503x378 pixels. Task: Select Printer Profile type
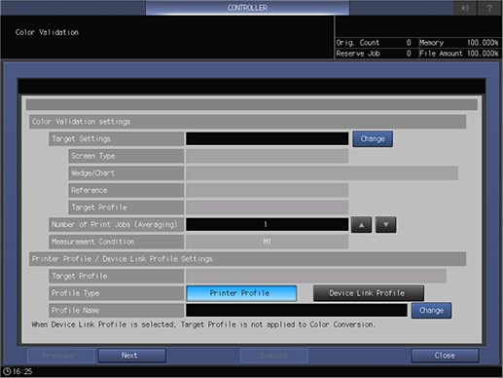[241, 293]
